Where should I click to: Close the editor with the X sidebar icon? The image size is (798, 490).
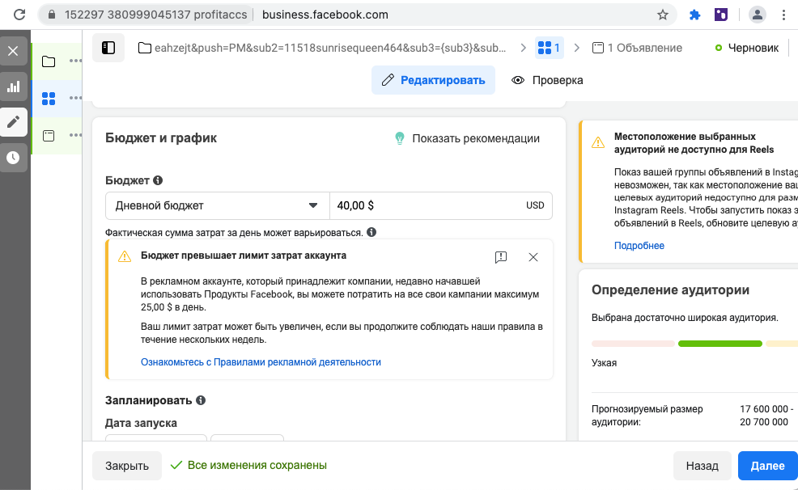coord(13,51)
